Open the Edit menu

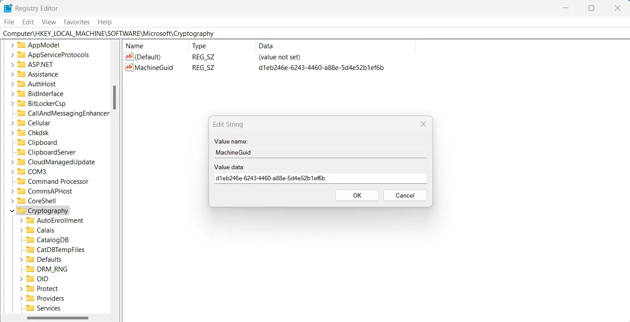click(28, 22)
